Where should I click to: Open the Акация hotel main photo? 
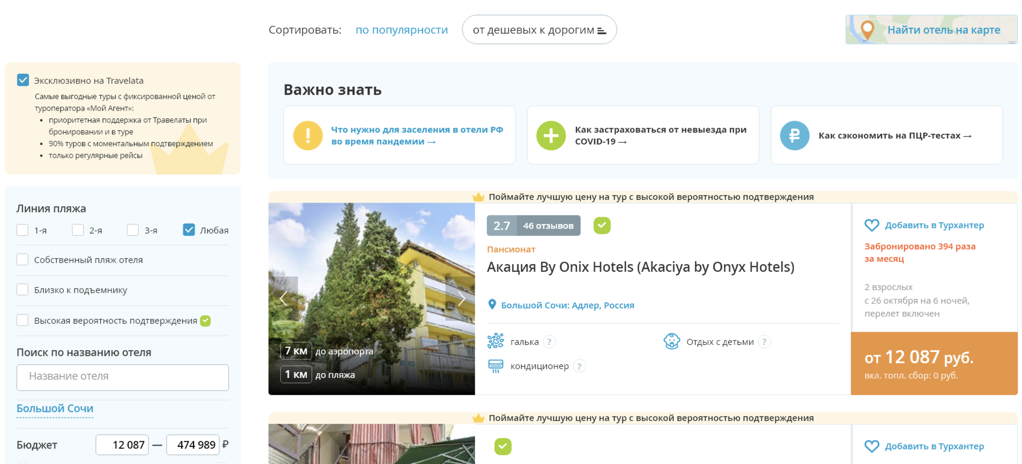[371, 299]
